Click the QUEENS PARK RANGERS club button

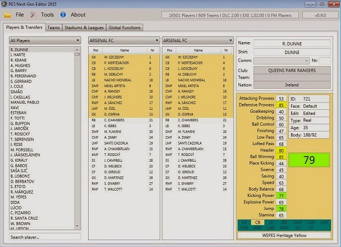pyautogui.click(x=292, y=71)
